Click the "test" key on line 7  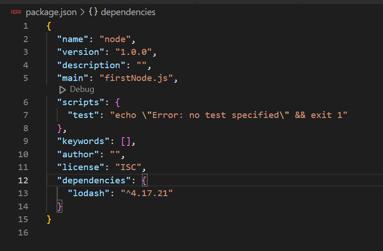click(83, 115)
